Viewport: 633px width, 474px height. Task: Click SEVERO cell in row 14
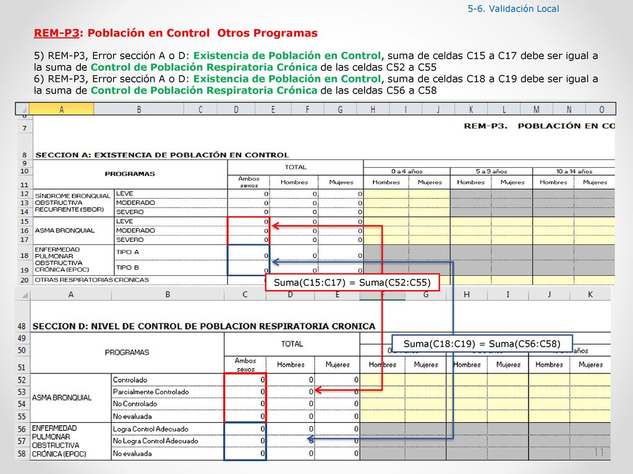tap(171, 212)
